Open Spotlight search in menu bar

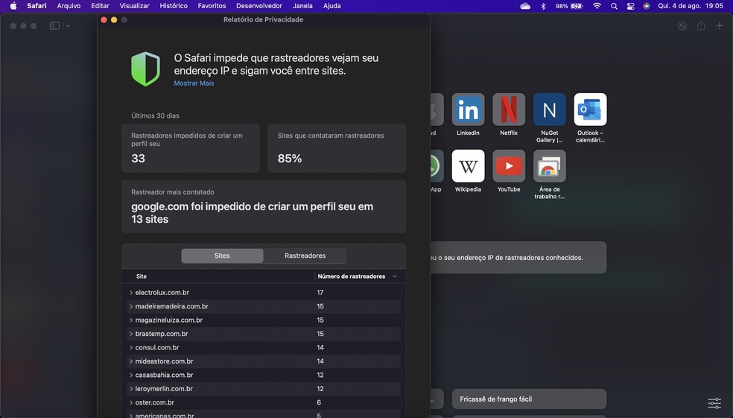point(614,6)
